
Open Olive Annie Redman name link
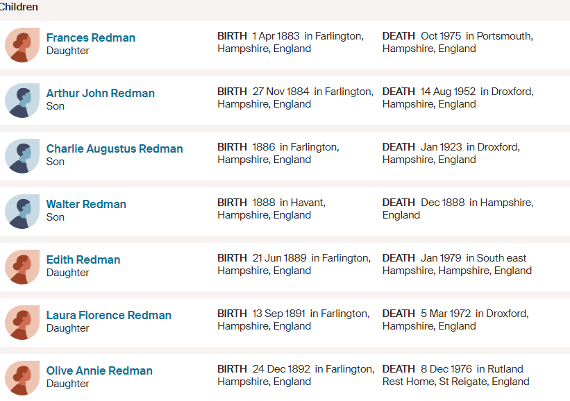(x=99, y=370)
